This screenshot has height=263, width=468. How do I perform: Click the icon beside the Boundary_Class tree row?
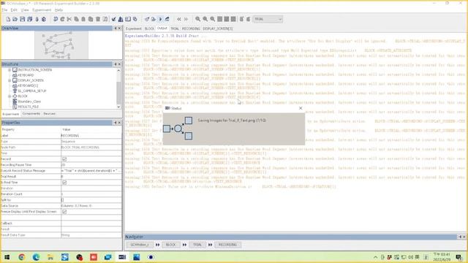pos(15,102)
